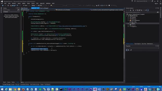The image size is (162, 91).
Task: Click the Windows Start button
Action: click(x=2, y=89)
